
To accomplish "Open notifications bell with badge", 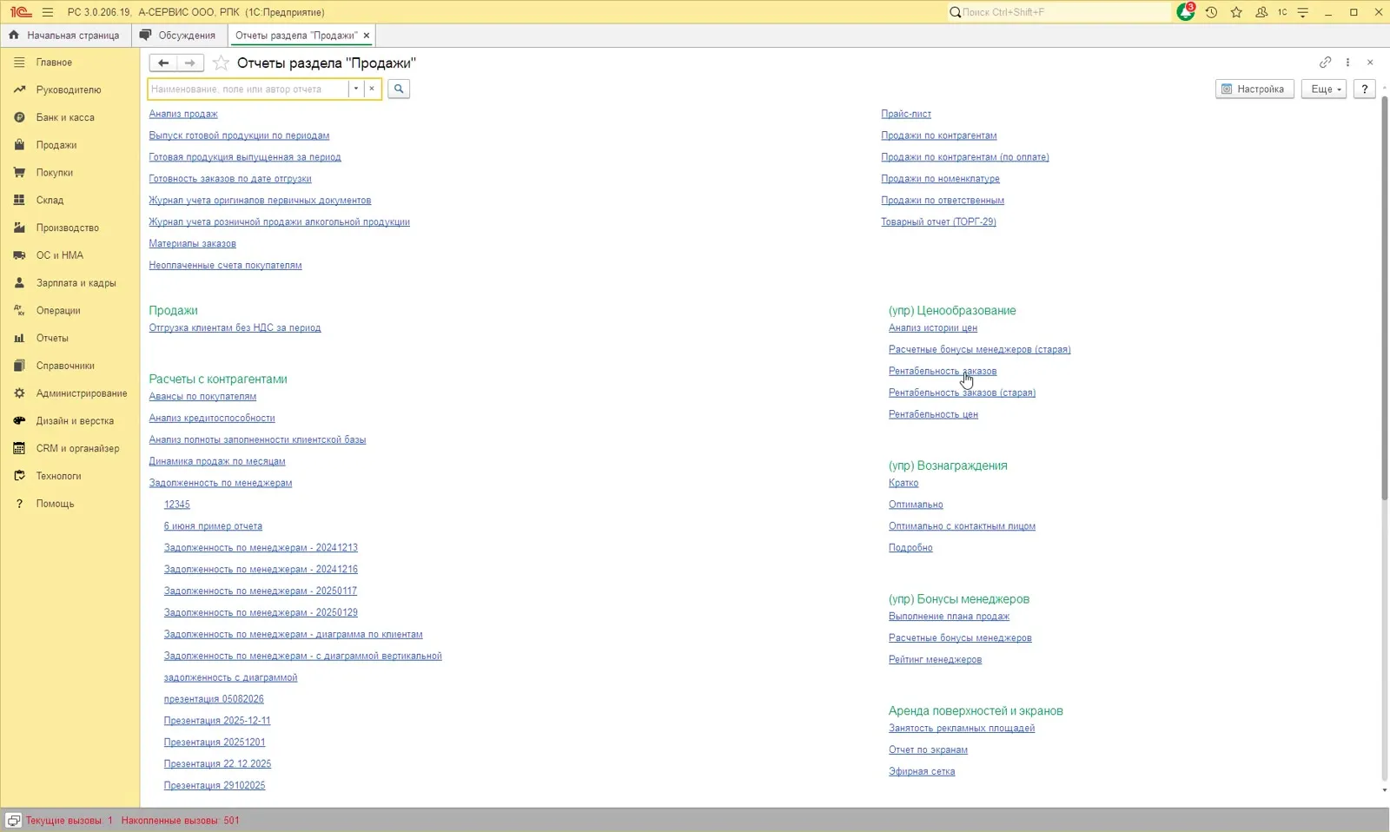I will pyautogui.click(x=1186, y=12).
